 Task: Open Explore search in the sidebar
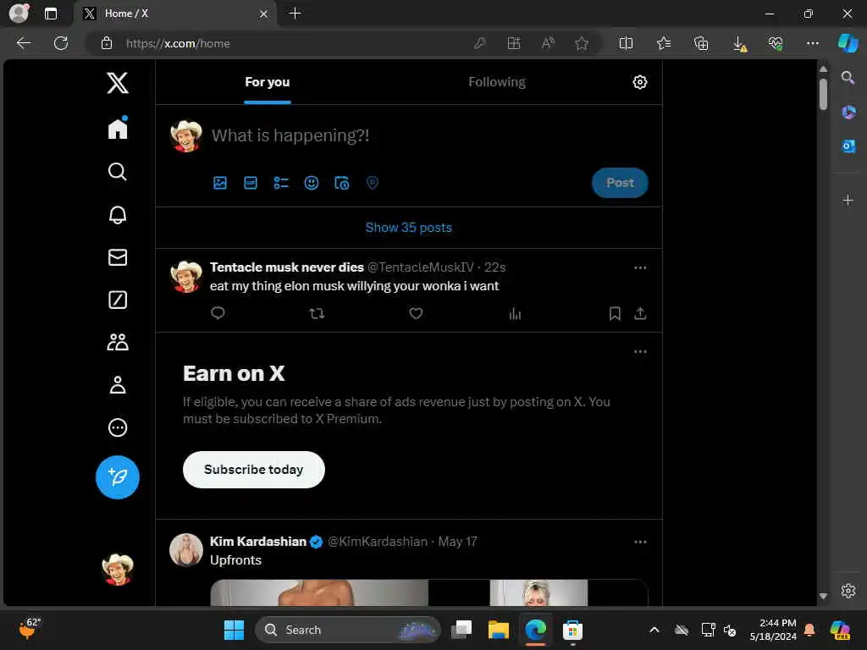pyautogui.click(x=117, y=171)
